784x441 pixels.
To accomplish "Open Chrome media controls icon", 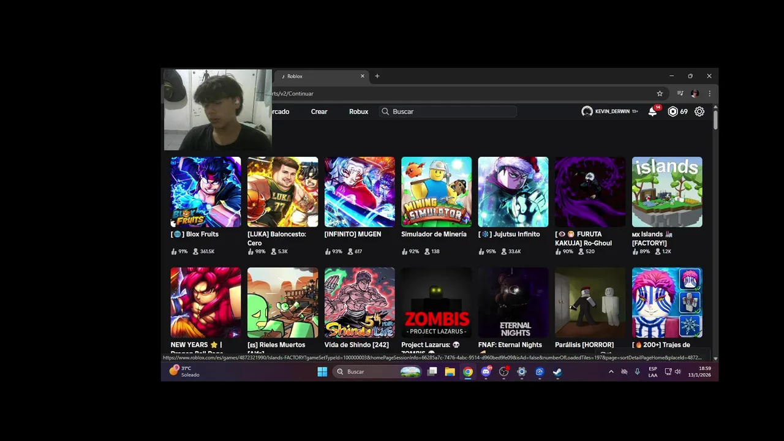I will [680, 94].
